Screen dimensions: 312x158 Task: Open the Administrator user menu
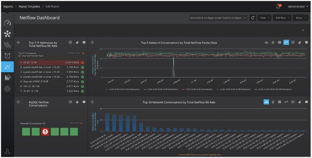[x=298, y=7]
